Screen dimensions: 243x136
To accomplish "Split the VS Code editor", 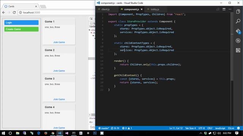I will click(224, 9).
